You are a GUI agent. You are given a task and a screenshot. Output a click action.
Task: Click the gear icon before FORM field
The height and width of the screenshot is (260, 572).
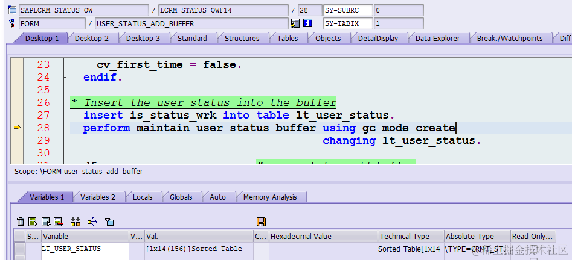(x=11, y=23)
